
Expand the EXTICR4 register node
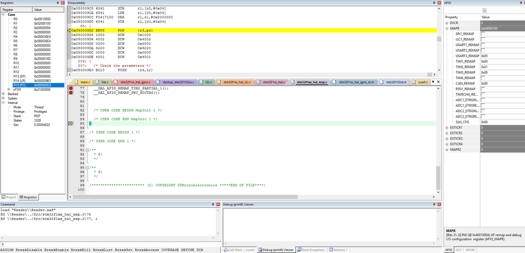click(447, 144)
